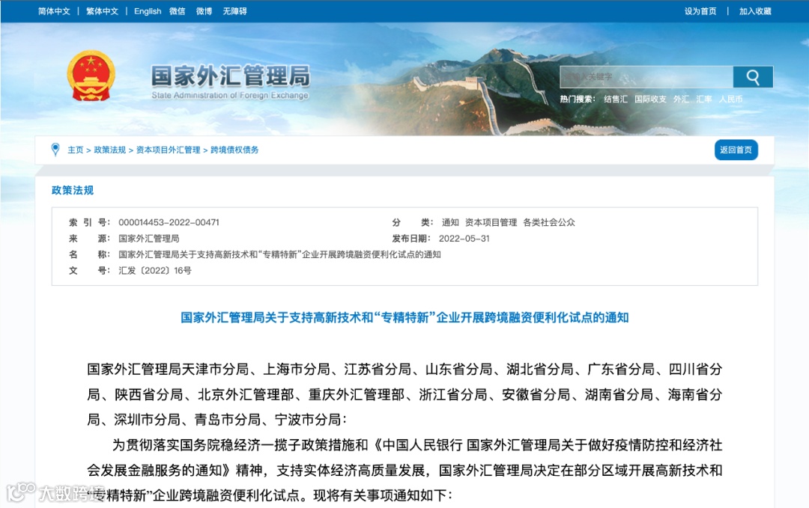Switch to English version
This screenshot has height=508, width=809.
(148, 11)
